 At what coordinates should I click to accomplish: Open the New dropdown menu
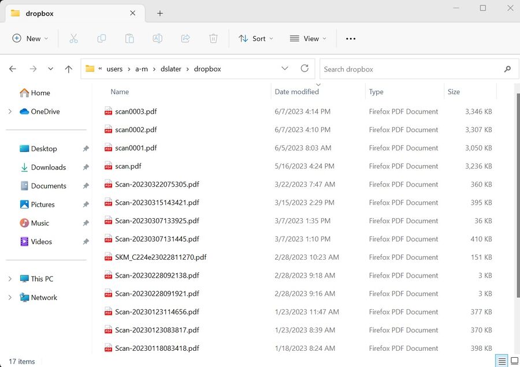click(30, 39)
